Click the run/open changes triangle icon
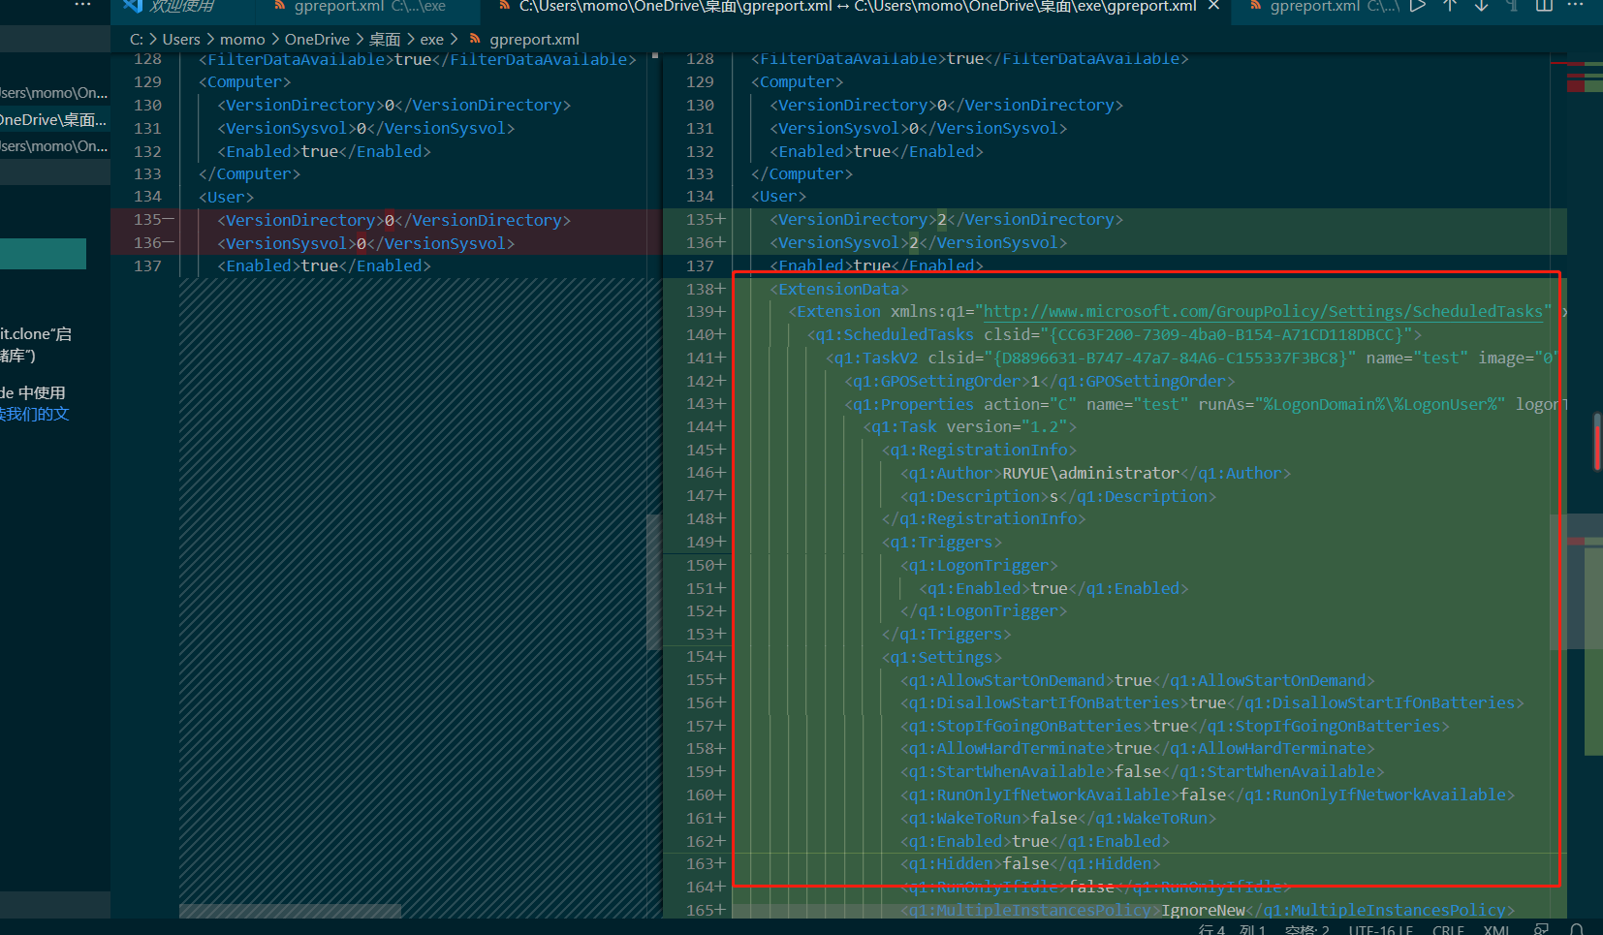Screen dimensions: 1603x935 (1418, 6)
